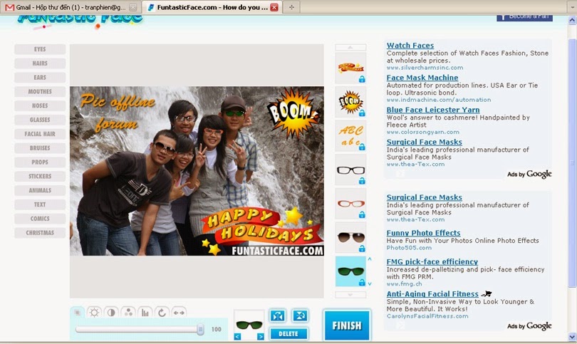Screen dimensions: 577x344
Task: Open www.silvercharmsinc.com ad URL
Action: (x=425, y=68)
